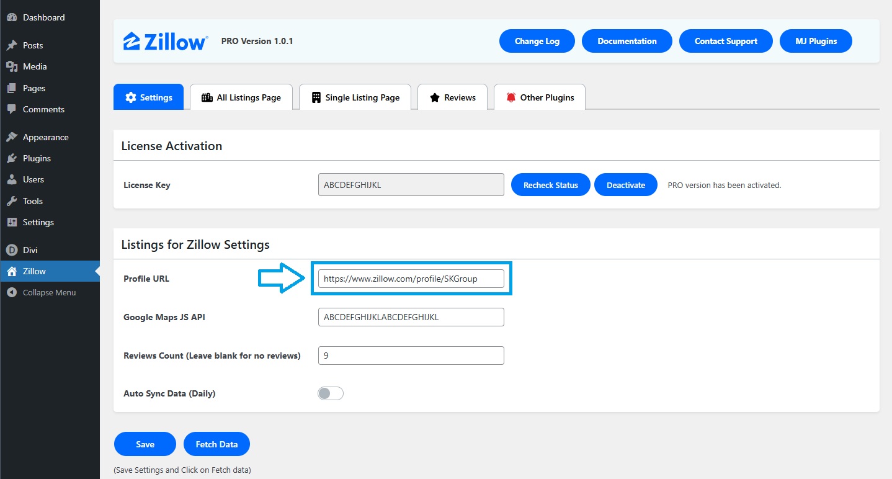Click 'PRO version has been activated.' text

tap(725, 185)
